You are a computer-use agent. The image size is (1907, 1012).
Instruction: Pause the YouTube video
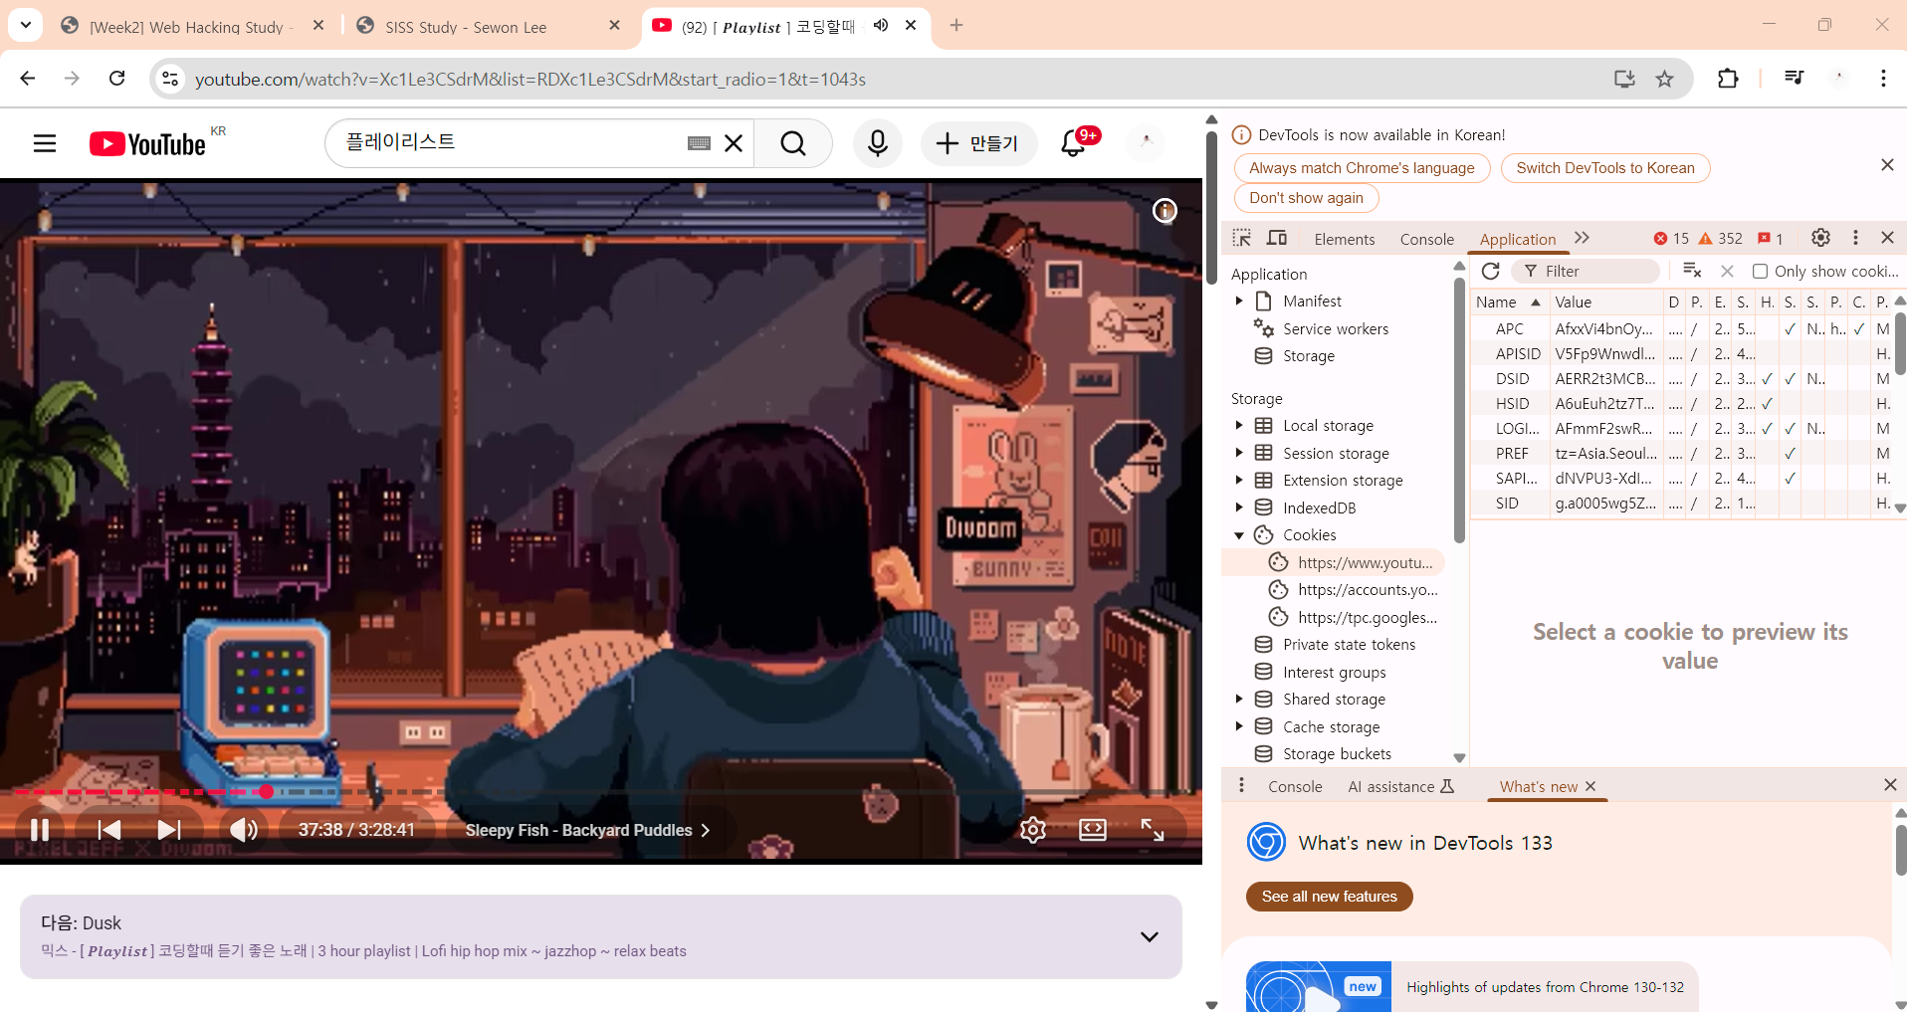tap(40, 830)
